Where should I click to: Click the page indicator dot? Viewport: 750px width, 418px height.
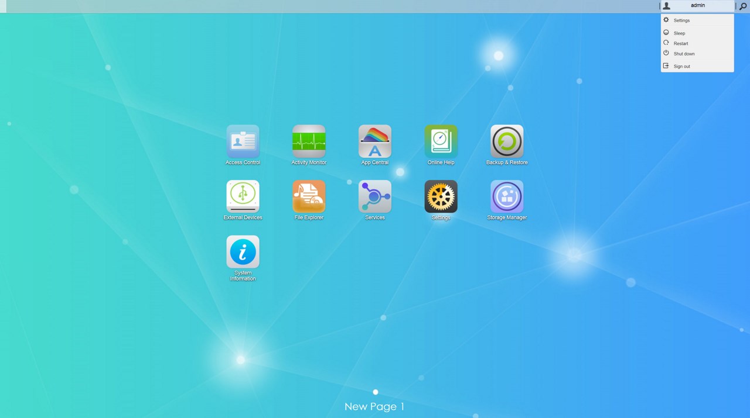pos(376,392)
